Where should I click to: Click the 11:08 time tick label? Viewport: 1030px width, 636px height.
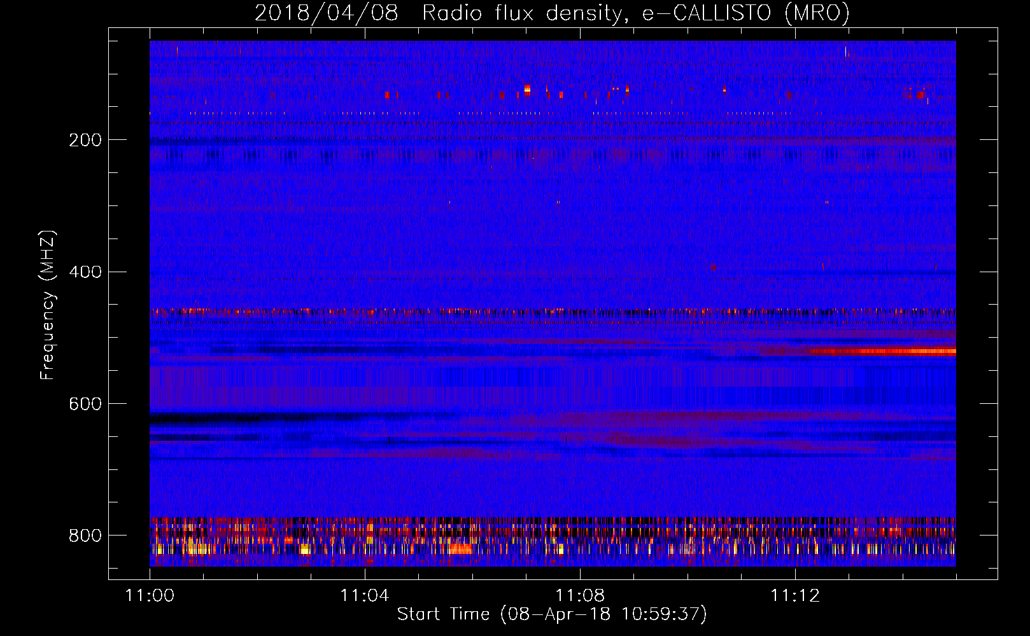click(x=580, y=595)
